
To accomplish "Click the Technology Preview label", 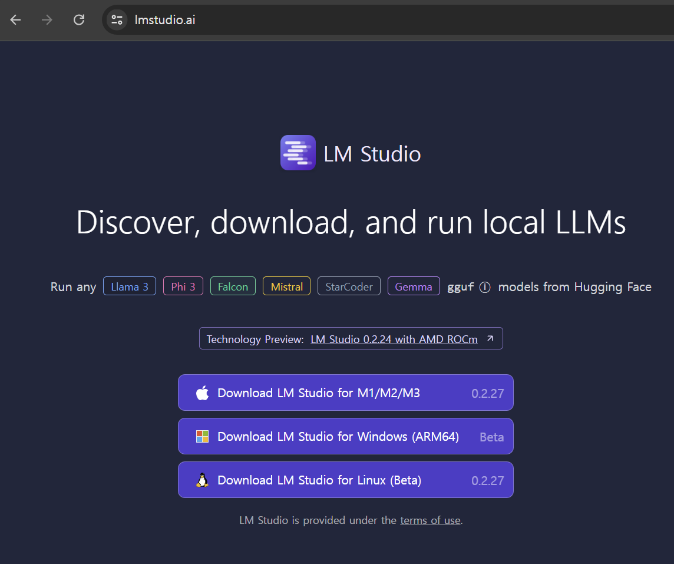I will [255, 339].
